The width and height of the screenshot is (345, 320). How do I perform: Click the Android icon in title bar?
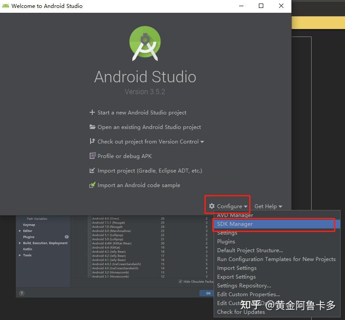(6, 6)
